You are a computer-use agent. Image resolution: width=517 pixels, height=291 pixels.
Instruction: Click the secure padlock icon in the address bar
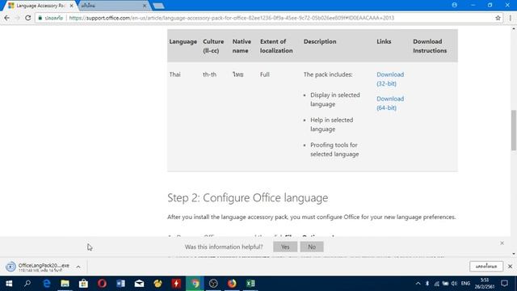pos(40,18)
